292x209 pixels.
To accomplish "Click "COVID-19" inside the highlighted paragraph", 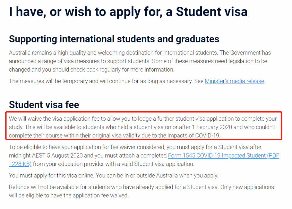I will [x=207, y=136].
